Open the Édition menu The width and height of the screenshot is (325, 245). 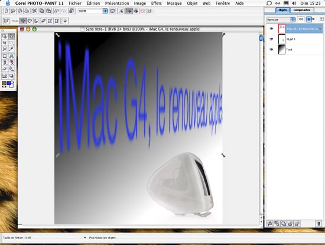(93, 3)
